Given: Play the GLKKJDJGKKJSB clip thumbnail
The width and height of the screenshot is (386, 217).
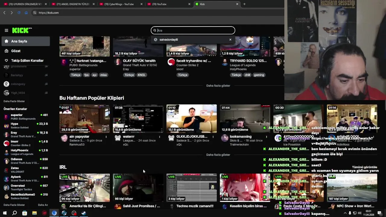Looking at the screenshot, I should pos(191,119).
